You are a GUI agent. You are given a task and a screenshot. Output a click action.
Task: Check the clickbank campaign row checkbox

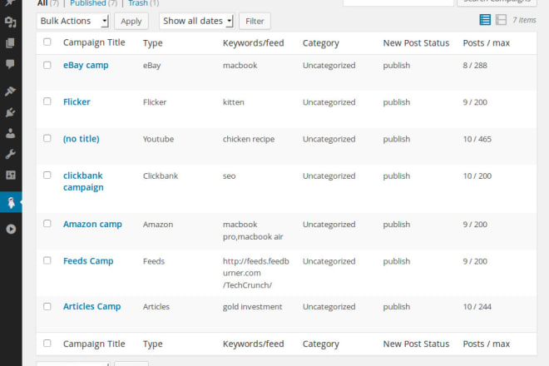pyautogui.click(x=47, y=176)
